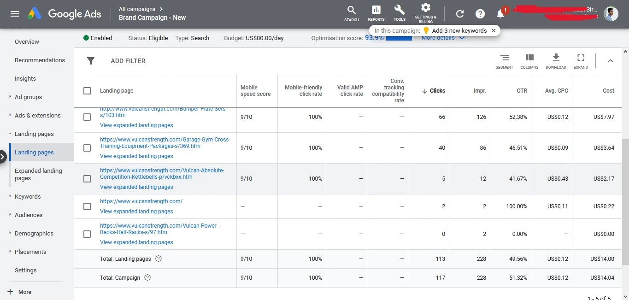Image resolution: width=629 pixels, height=300 pixels.
Task: Open the Segment options
Action: 505,61
